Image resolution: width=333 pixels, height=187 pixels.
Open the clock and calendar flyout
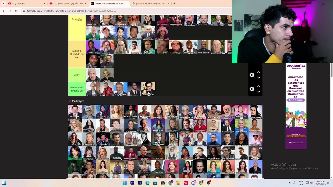coord(321,183)
